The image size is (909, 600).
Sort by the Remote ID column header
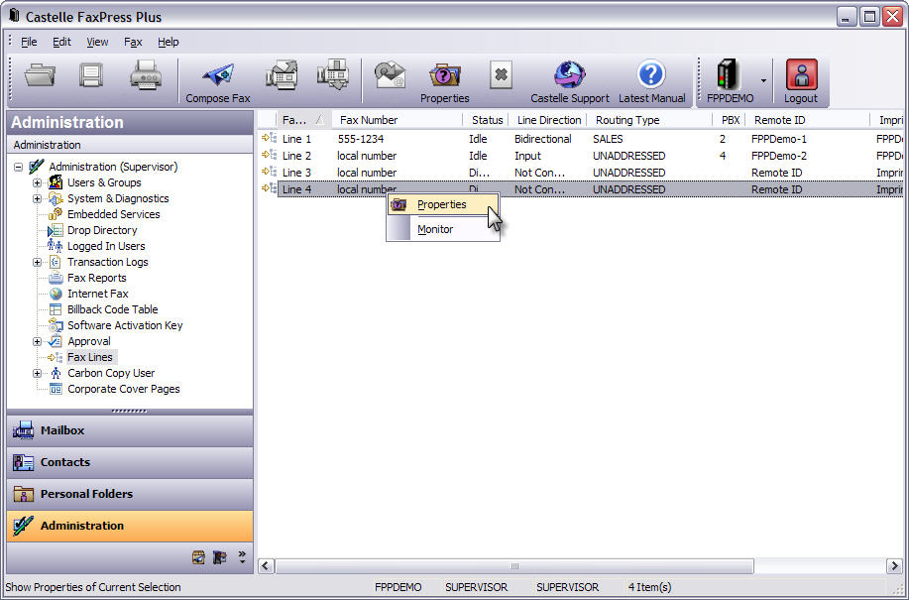(808, 120)
